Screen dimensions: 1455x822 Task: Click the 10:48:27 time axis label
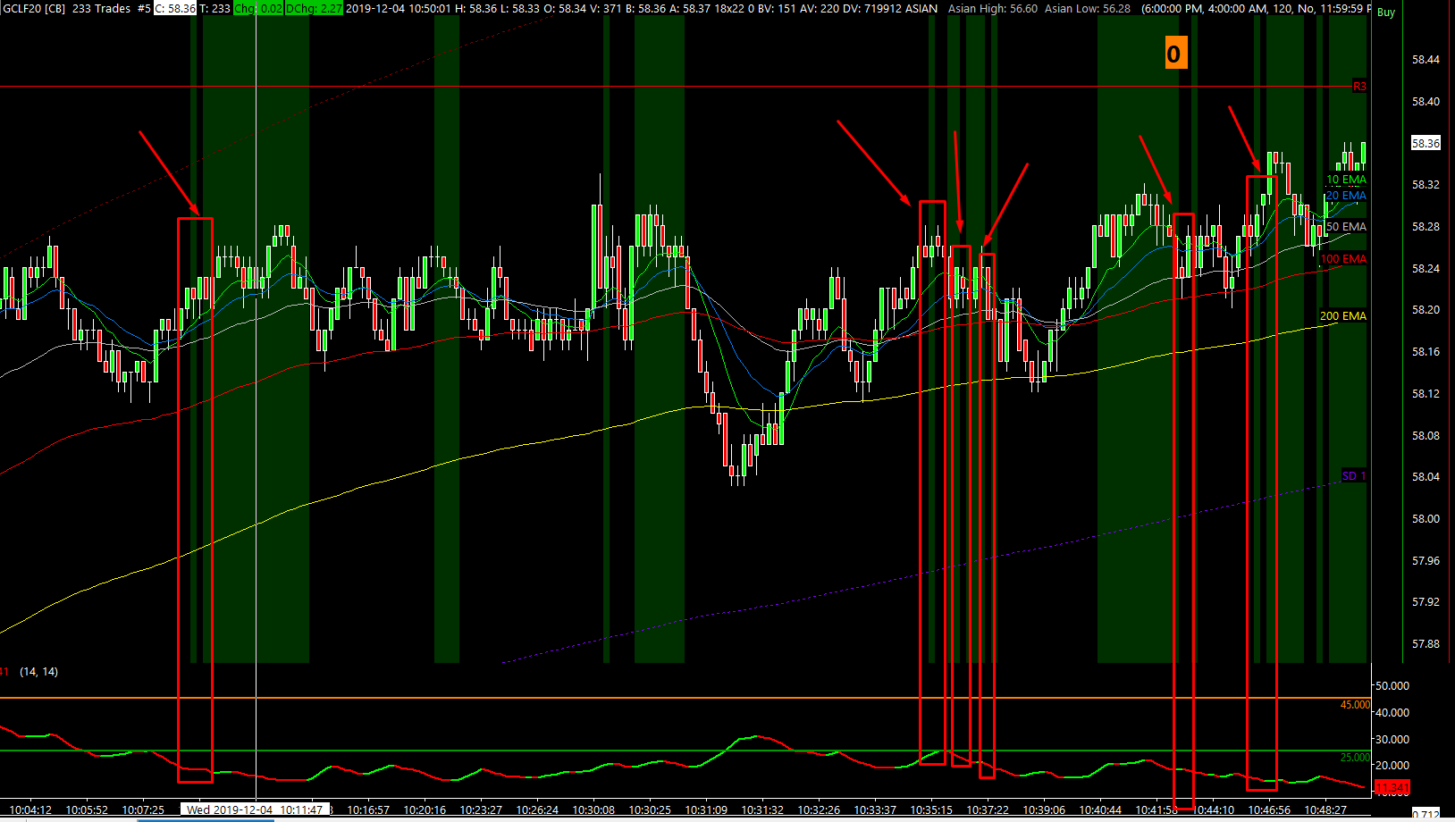click(x=1325, y=810)
